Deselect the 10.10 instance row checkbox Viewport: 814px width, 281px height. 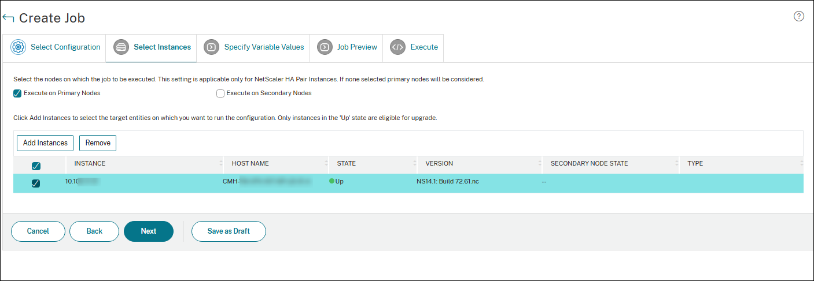click(x=36, y=183)
